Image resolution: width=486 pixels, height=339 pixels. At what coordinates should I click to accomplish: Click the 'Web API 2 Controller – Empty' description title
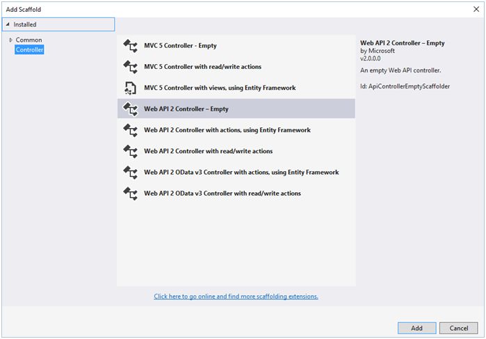403,43
